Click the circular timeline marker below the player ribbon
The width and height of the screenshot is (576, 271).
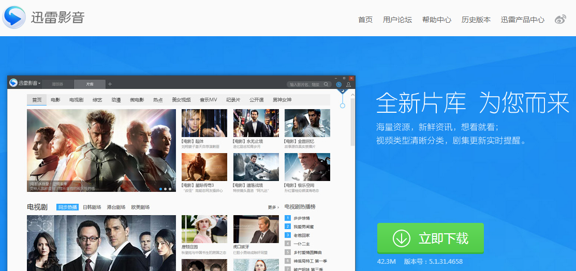pos(343,106)
